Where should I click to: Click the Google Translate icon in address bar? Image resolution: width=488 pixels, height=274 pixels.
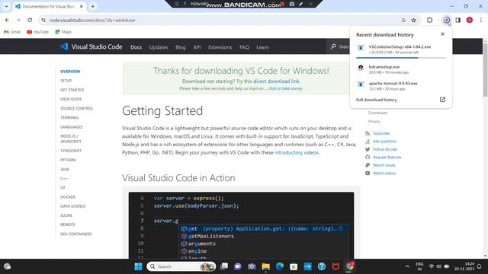403,21
